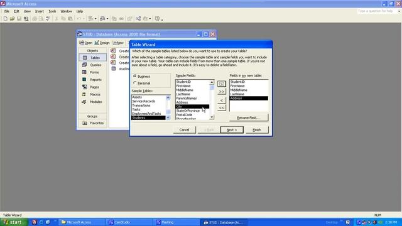Click the Spelling check toolbar icon
The image size is (402, 226).
(x=48, y=18)
